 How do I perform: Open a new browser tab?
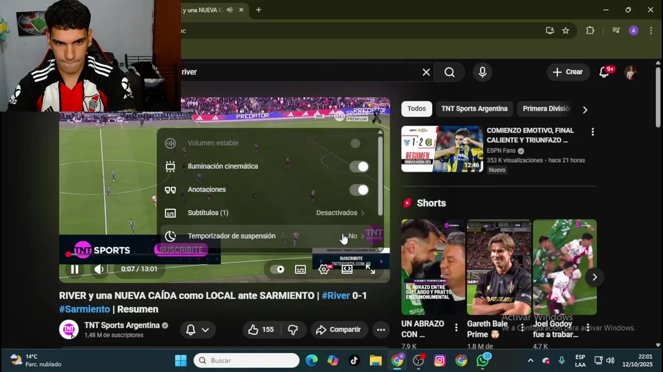[x=258, y=10]
